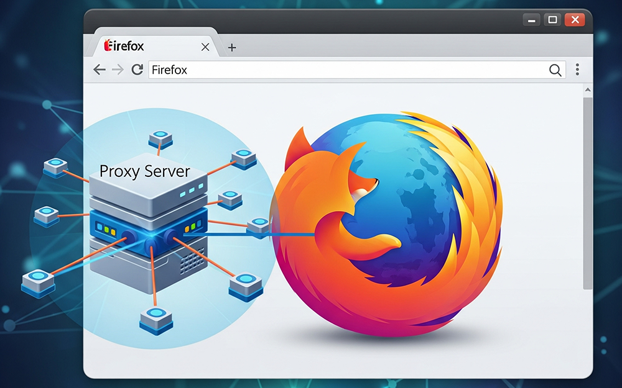Screen dimensions: 622x388
Task: Click the forward arrow navigation button
Action: click(x=118, y=70)
